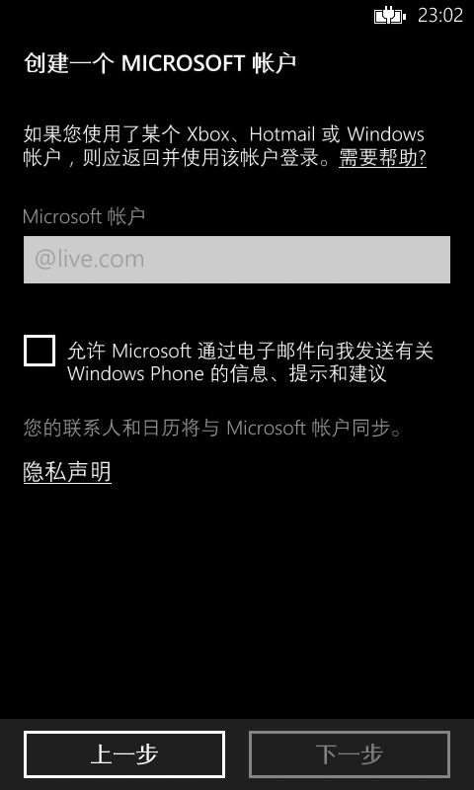The image size is (474, 790).
Task: Tap the 允许 Microsoft 通过电子邮件 checkbox label
Action: point(251,361)
